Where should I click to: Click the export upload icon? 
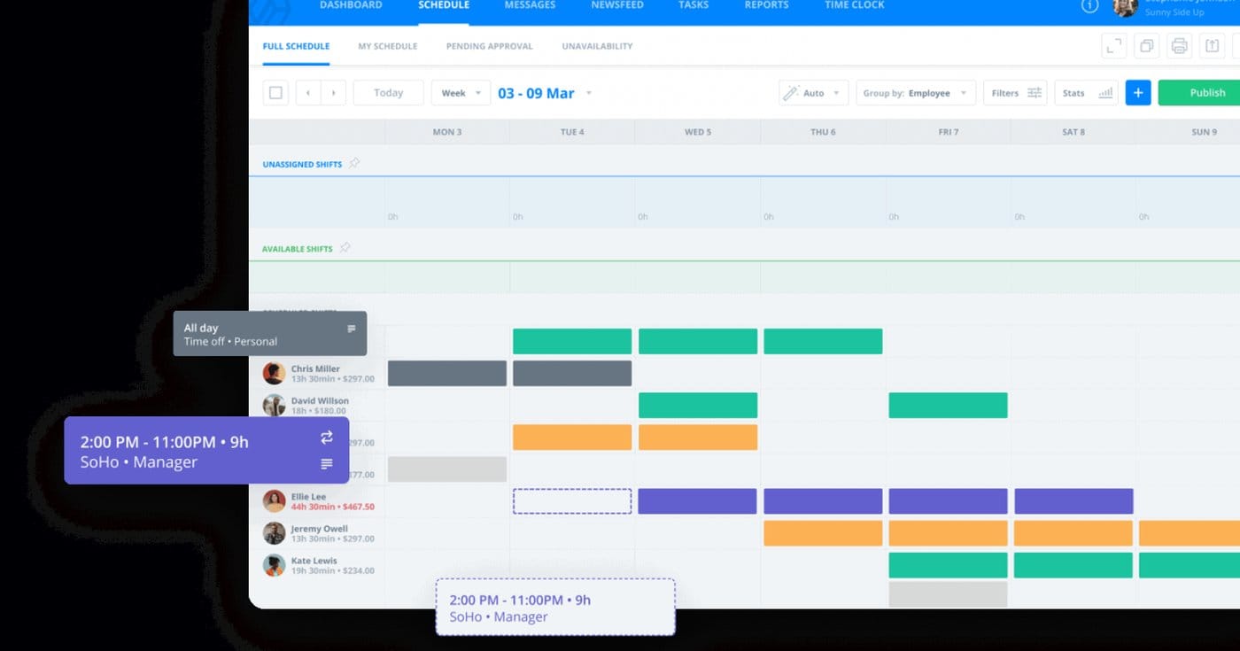click(1212, 46)
